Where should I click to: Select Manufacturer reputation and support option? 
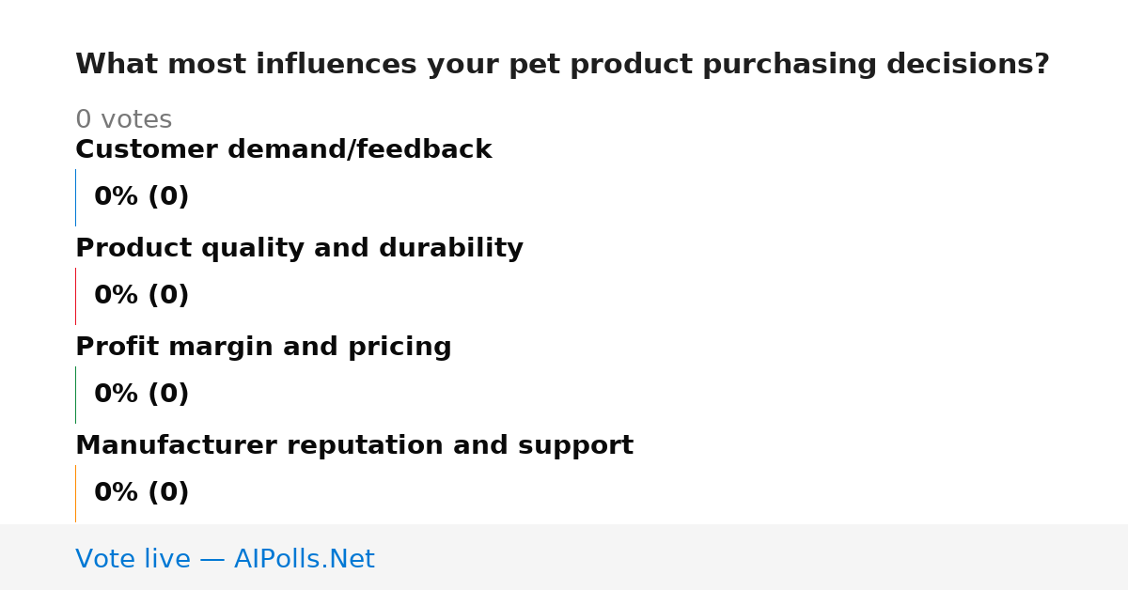click(x=354, y=445)
